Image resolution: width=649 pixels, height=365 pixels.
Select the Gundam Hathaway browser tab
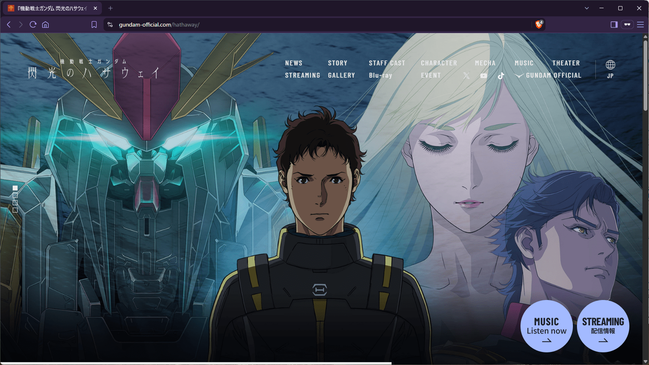(x=53, y=8)
